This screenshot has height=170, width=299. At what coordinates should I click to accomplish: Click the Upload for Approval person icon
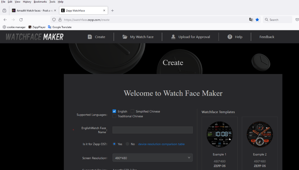click(173, 37)
